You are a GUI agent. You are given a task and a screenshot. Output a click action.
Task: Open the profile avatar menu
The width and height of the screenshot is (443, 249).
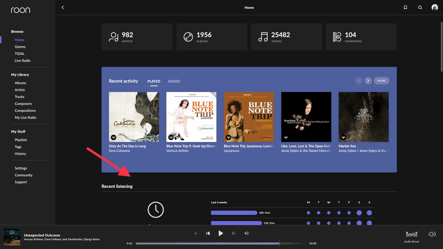tap(435, 8)
